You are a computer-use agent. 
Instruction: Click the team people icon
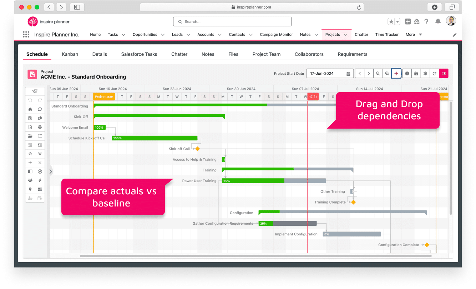click(30, 180)
